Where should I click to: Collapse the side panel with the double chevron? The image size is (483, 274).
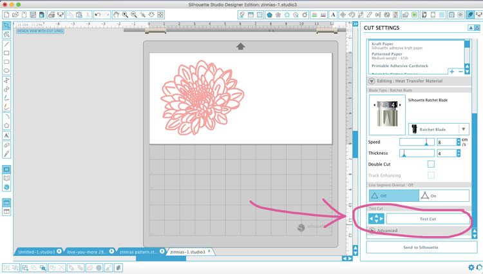click(x=355, y=24)
